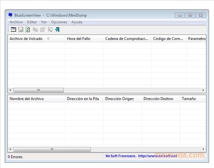Screen dimensions: 214x168
Task: Open Advanced Options toolbar icon
Action: (13, 29)
